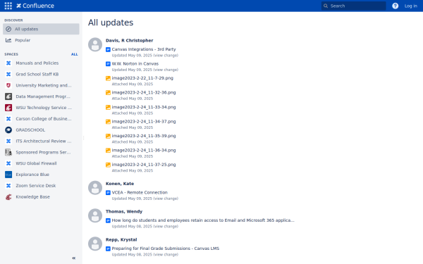This screenshot has width=423, height=264.
Task: Open image2023-2-24_11-36-34.png attachment
Action: point(144,151)
